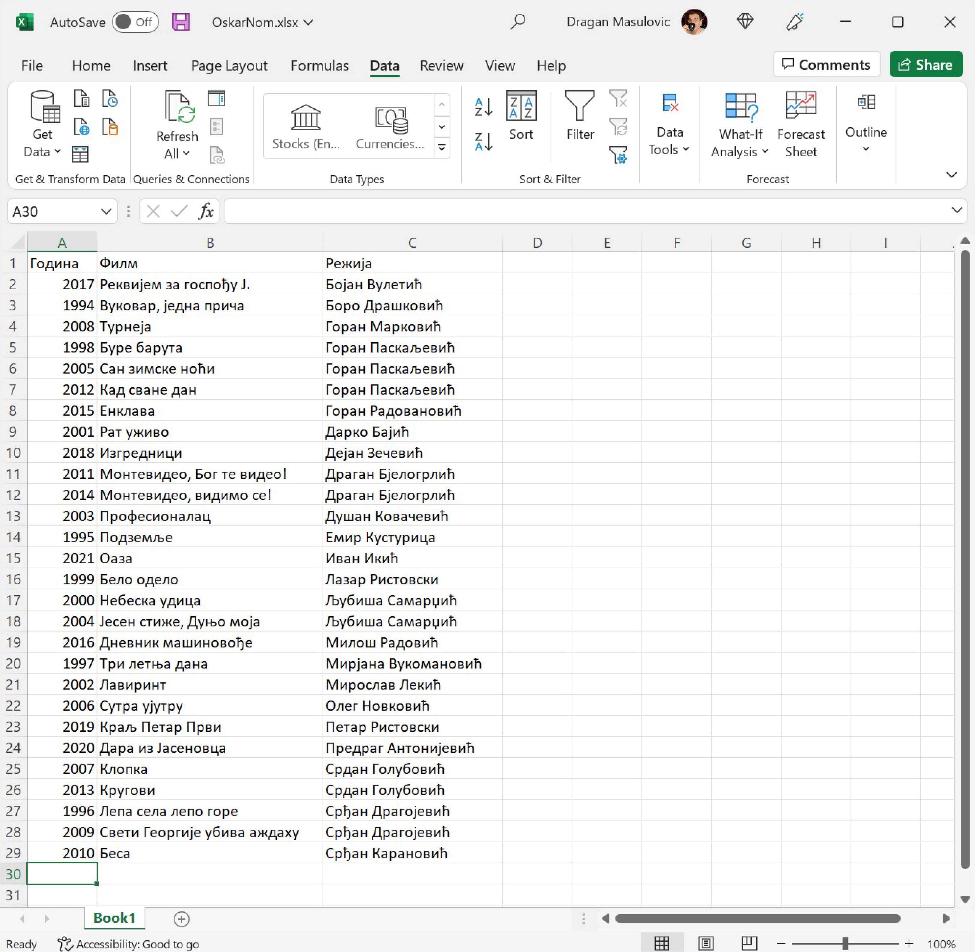Toggle the AutoSave switch
The height and width of the screenshot is (952, 975).
point(135,22)
